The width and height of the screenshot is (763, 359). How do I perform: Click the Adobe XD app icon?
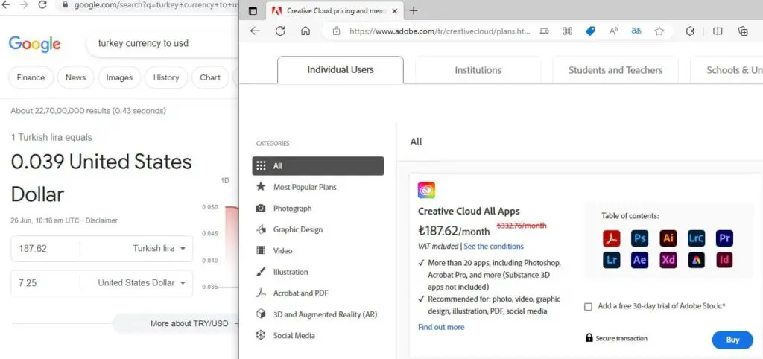pyautogui.click(x=668, y=261)
